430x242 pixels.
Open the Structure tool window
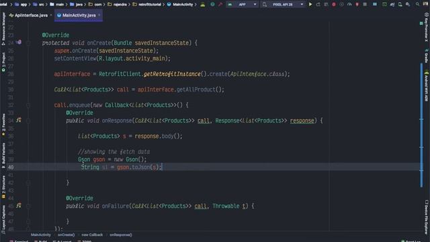[3, 187]
